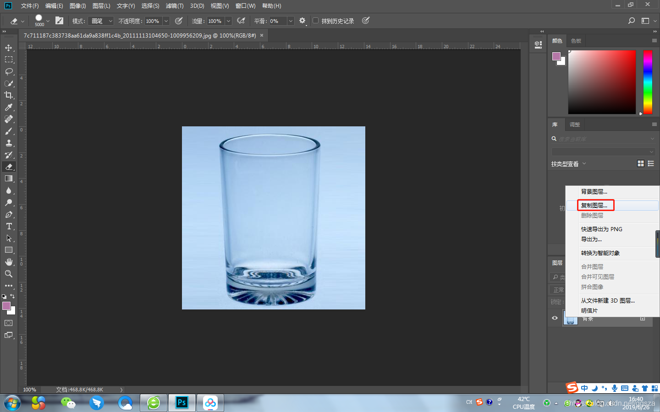Click the 背景 layer thumbnail
Image resolution: width=660 pixels, height=412 pixels.
(571, 318)
